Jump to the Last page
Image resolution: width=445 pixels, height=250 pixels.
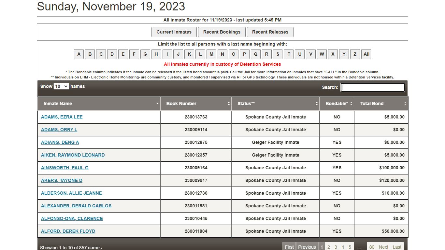tap(397, 247)
